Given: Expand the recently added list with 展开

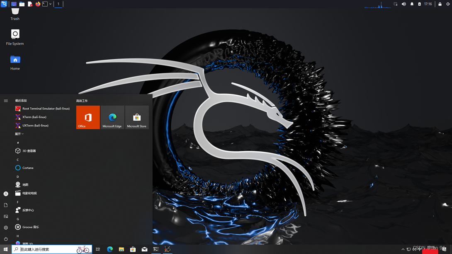Looking at the screenshot, I should [19, 134].
